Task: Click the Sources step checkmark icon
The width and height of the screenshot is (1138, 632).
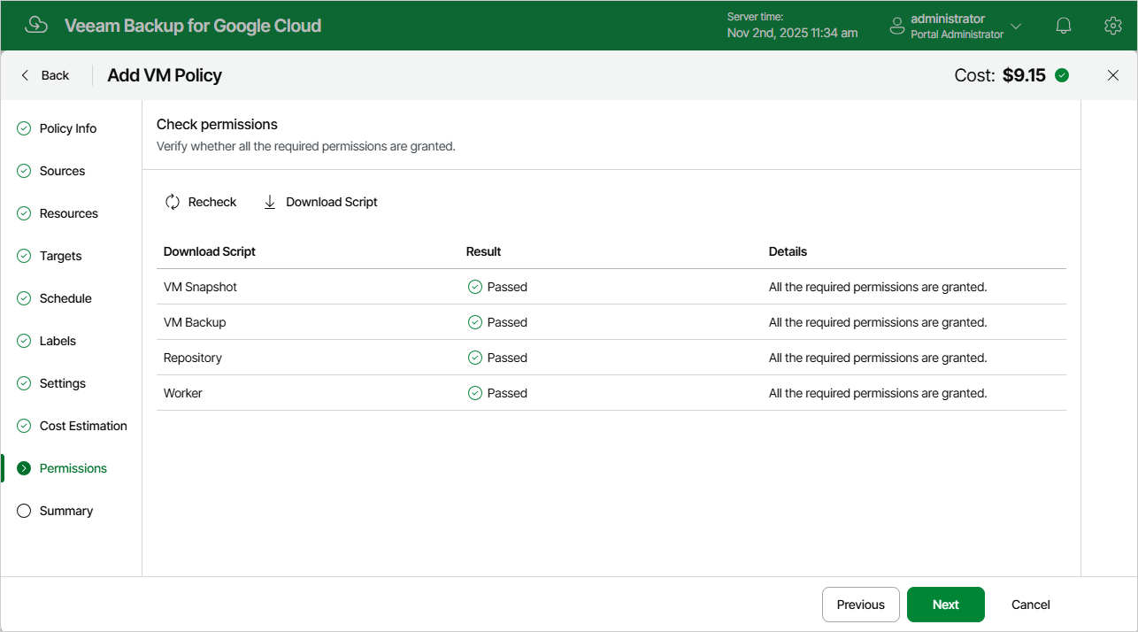Action: tap(24, 171)
